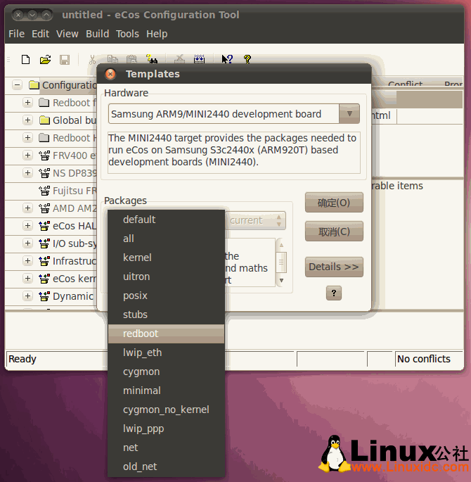The height and width of the screenshot is (482, 471).
Task: Click the Save floppy disk icon
Action: pyautogui.click(x=65, y=60)
